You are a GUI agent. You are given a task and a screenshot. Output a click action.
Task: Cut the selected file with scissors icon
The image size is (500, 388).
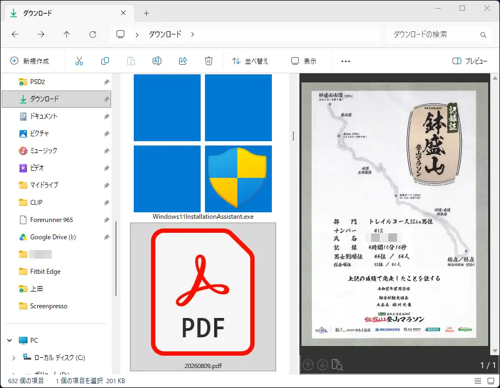(79, 61)
